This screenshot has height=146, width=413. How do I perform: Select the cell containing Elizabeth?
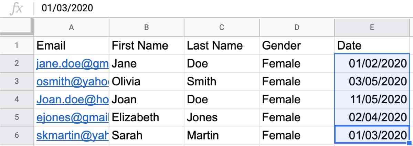click(x=146, y=117)
